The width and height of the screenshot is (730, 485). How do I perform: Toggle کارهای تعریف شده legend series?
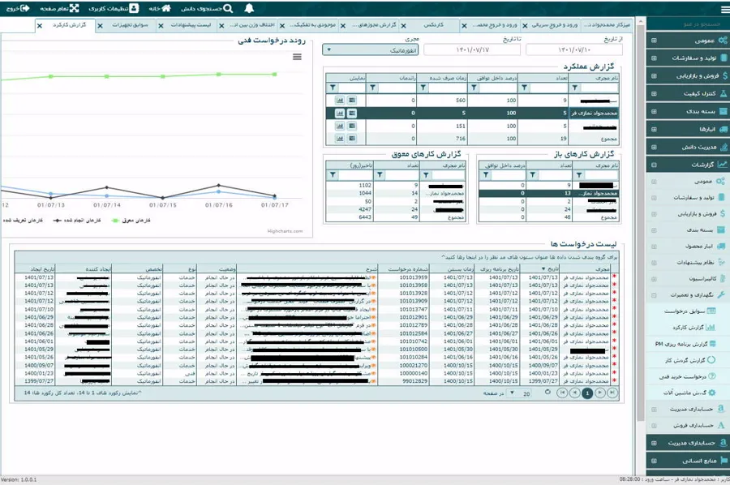(23, 221)
